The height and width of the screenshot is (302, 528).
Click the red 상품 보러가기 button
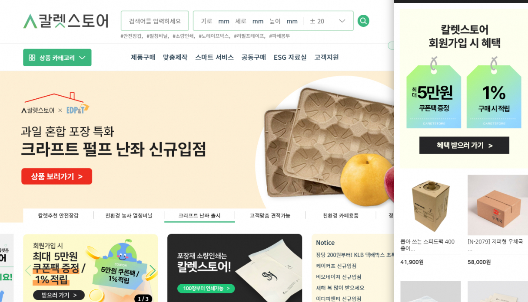point(56,176)
